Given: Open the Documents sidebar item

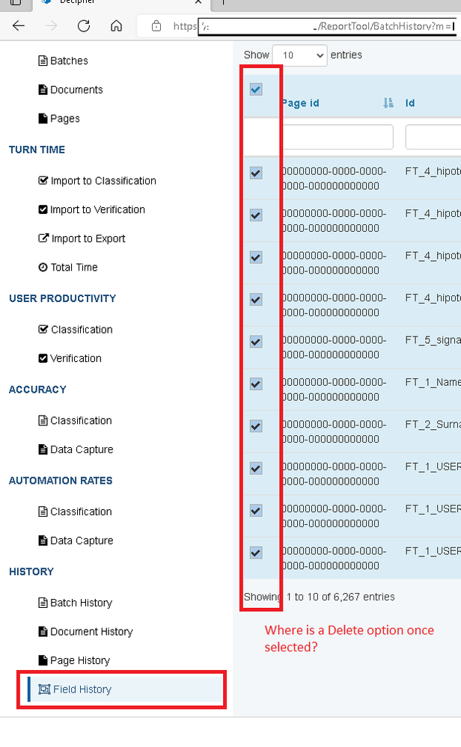Looking at the screenshot, I should (76, 90).
